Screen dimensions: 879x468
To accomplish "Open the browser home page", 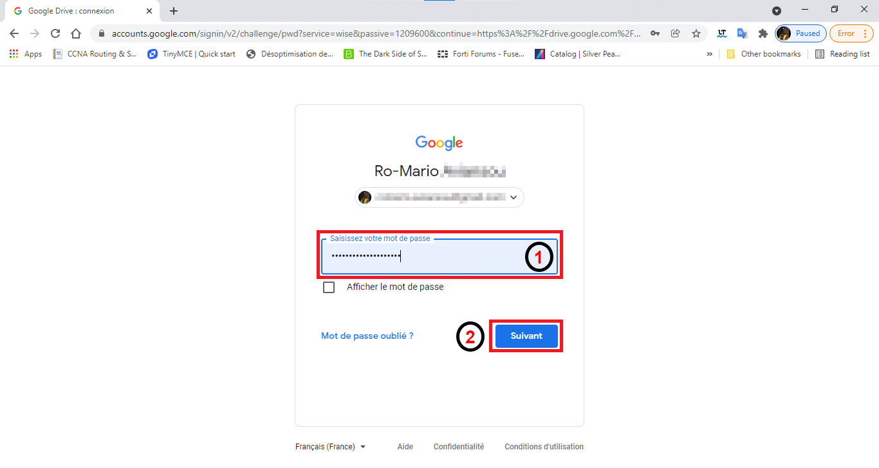I will [x=76, y=33].
